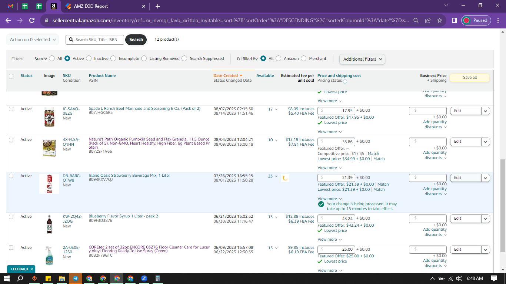Screen dimensions: 506x284
Task: Open Zoom from the taskbar
Action: (x=144, y=278)
